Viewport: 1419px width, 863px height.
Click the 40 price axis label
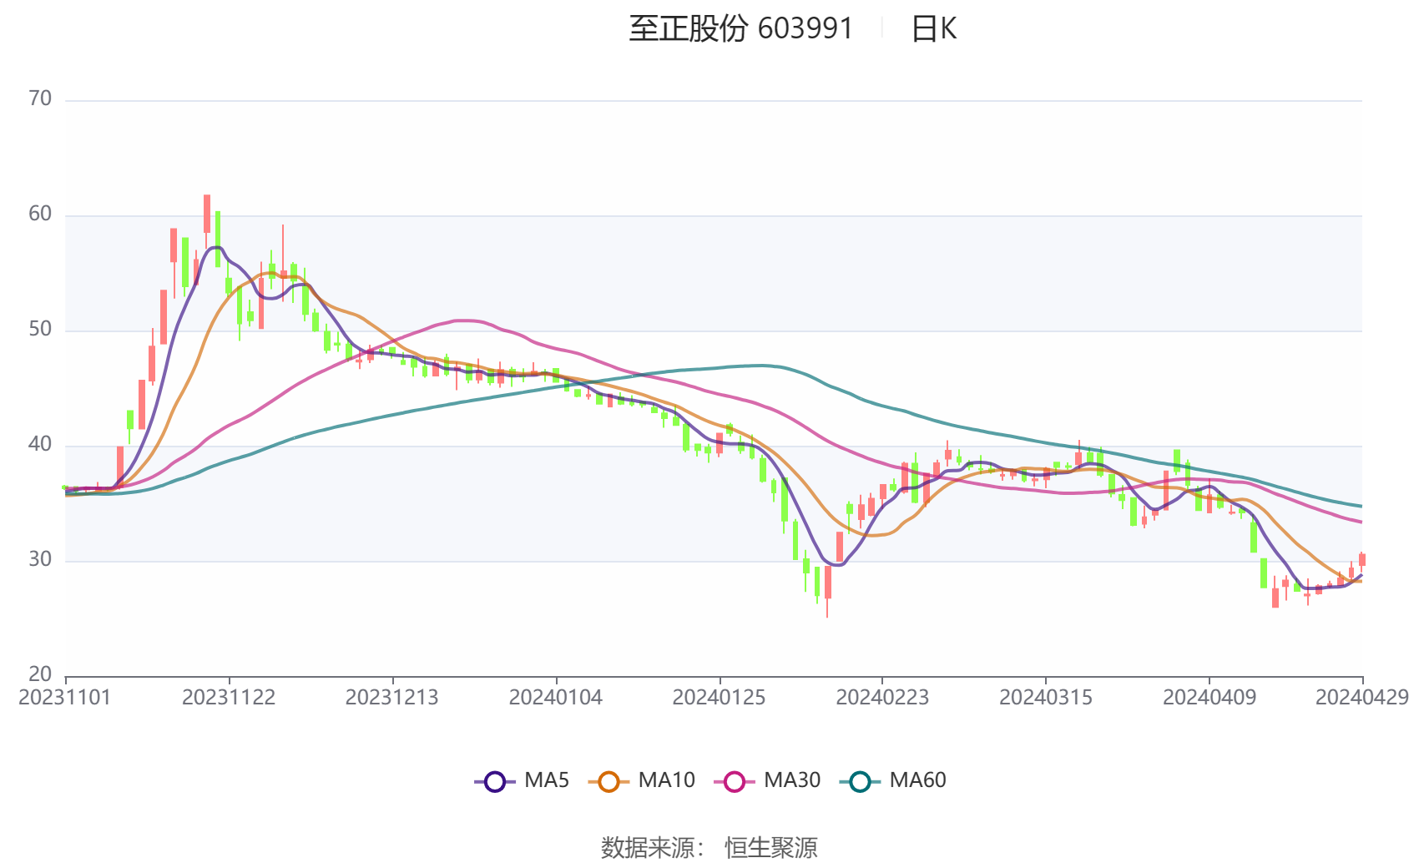40,445
